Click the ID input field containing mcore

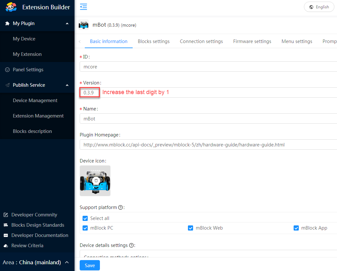(x=208, y=66)
